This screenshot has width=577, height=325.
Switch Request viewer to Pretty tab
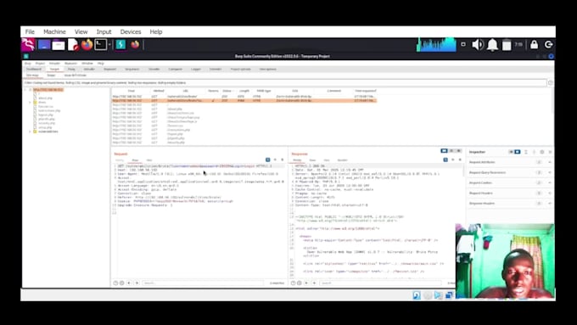point(120,160)
